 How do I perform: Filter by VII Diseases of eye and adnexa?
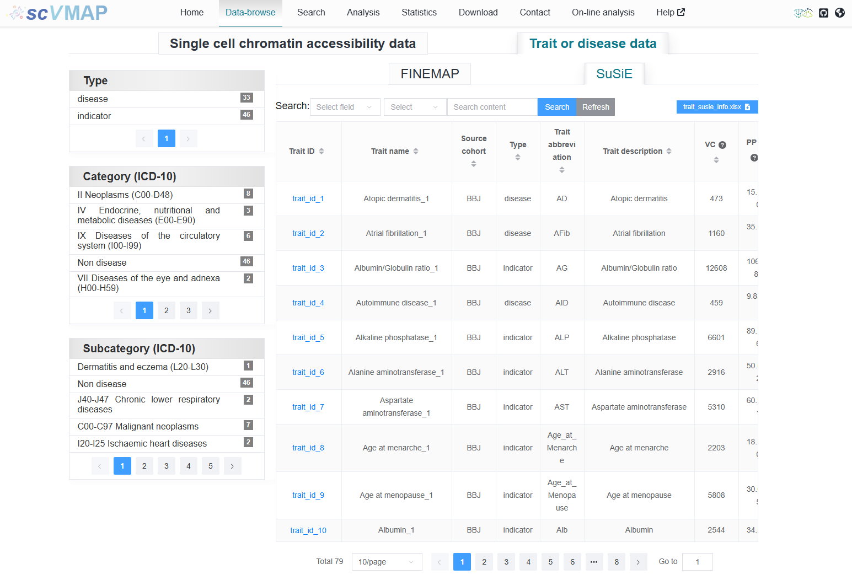(167, 283)
